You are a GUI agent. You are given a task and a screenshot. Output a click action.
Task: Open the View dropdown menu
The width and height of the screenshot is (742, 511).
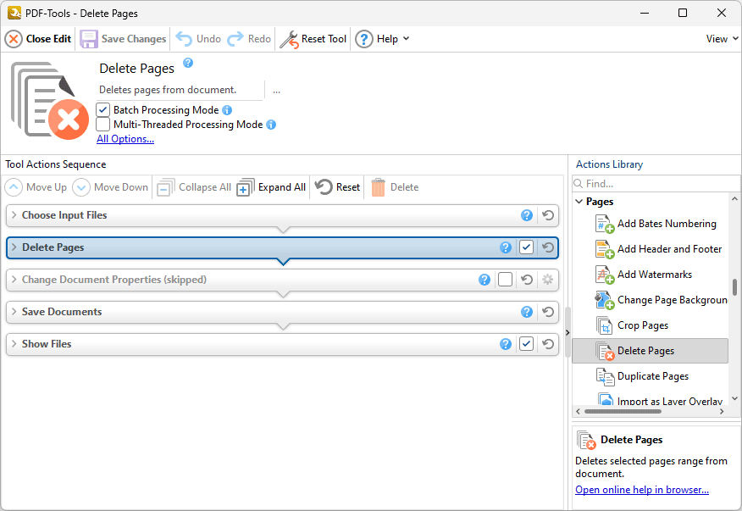(723, 39)
